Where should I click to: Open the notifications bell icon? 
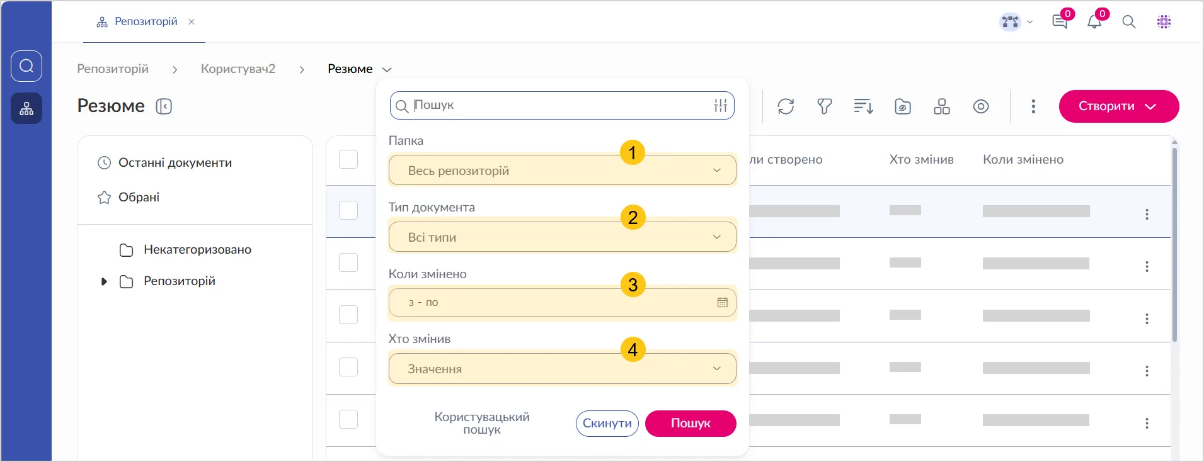(x=1094, y=22)
